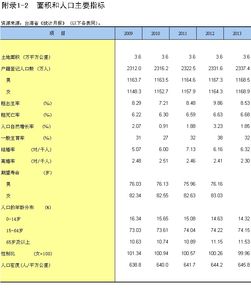Click the 项目 column header
251x294 pixels.
click(x=58, y=33)
